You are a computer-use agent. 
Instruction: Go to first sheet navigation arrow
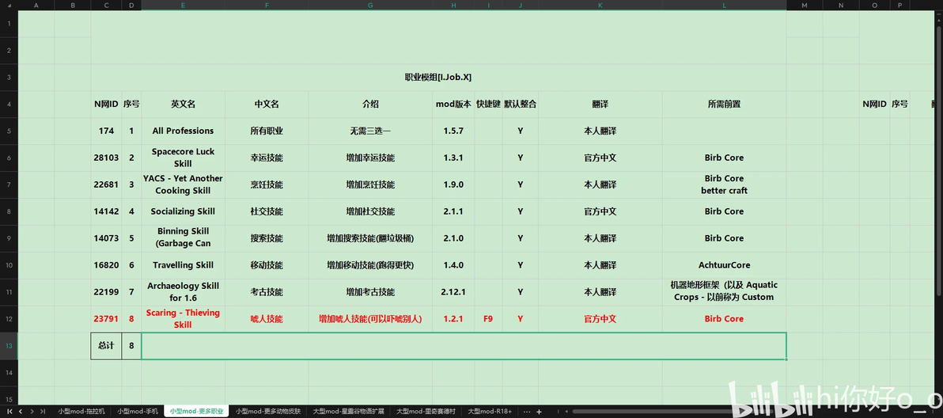9,412
